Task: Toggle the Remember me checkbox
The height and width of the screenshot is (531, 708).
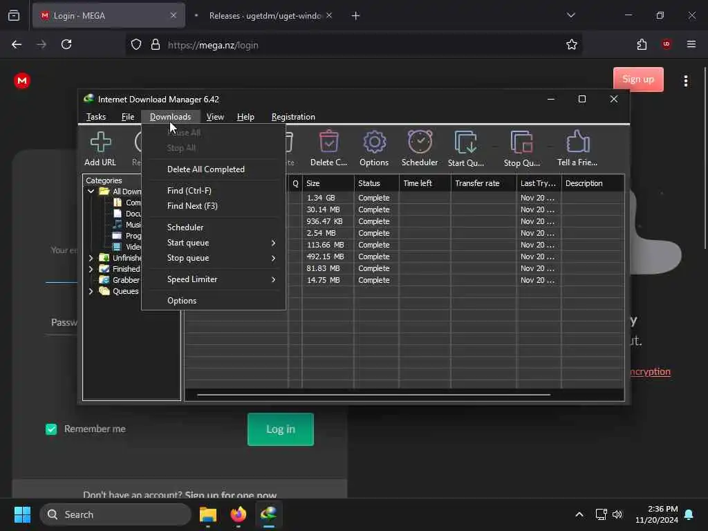Action: pos(51,429)
